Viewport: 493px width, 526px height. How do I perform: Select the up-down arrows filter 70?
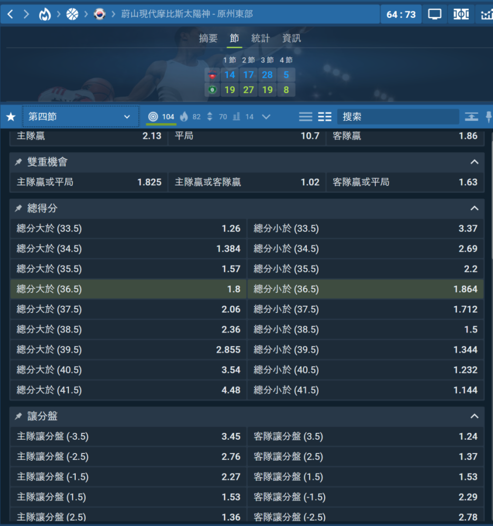217,117
